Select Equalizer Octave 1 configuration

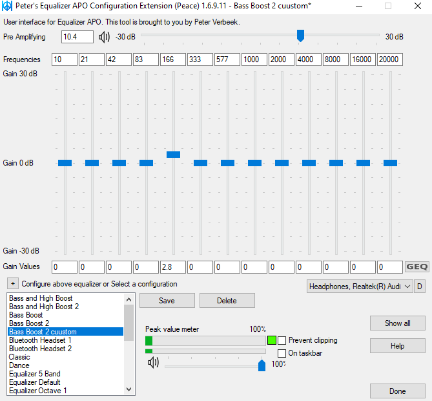(x=66, y=391)
